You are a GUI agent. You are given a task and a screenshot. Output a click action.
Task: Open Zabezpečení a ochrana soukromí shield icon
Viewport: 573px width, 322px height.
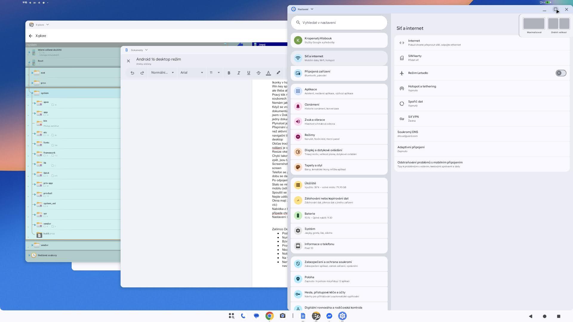(298, 264)
